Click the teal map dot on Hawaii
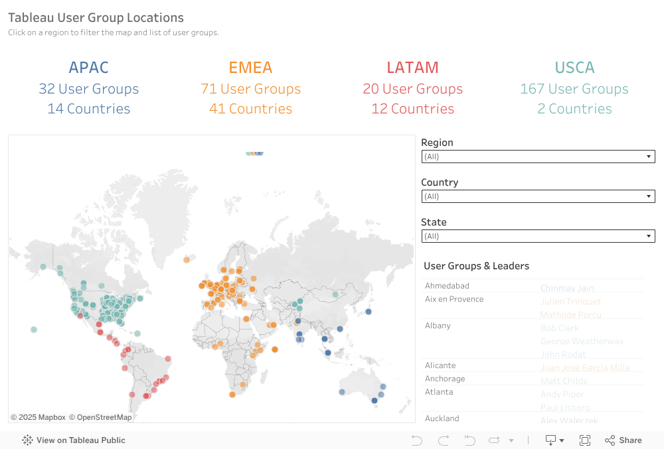The height and width of the screenshot is (449, 664). pyautogui.click(x=34, y=330)
